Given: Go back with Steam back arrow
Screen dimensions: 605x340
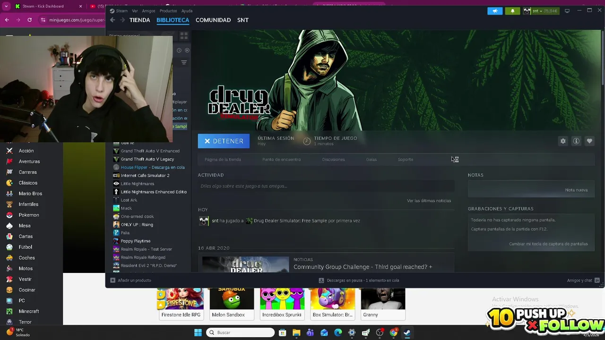Looking at the screenshot, I should coord(112,20).
